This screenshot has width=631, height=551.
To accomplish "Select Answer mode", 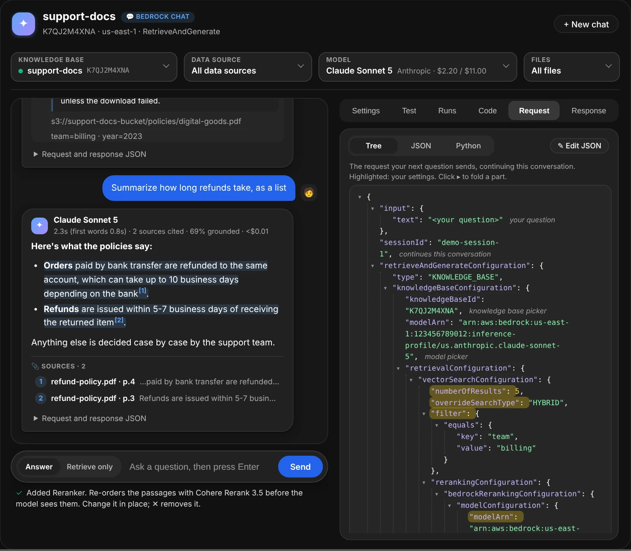I will 39,467.
